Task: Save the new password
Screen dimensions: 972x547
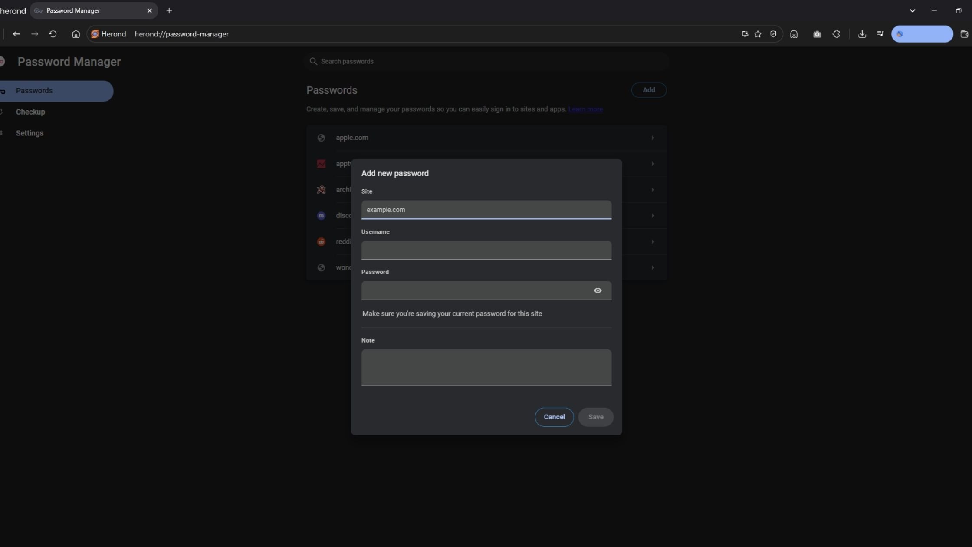Action: 596,417
